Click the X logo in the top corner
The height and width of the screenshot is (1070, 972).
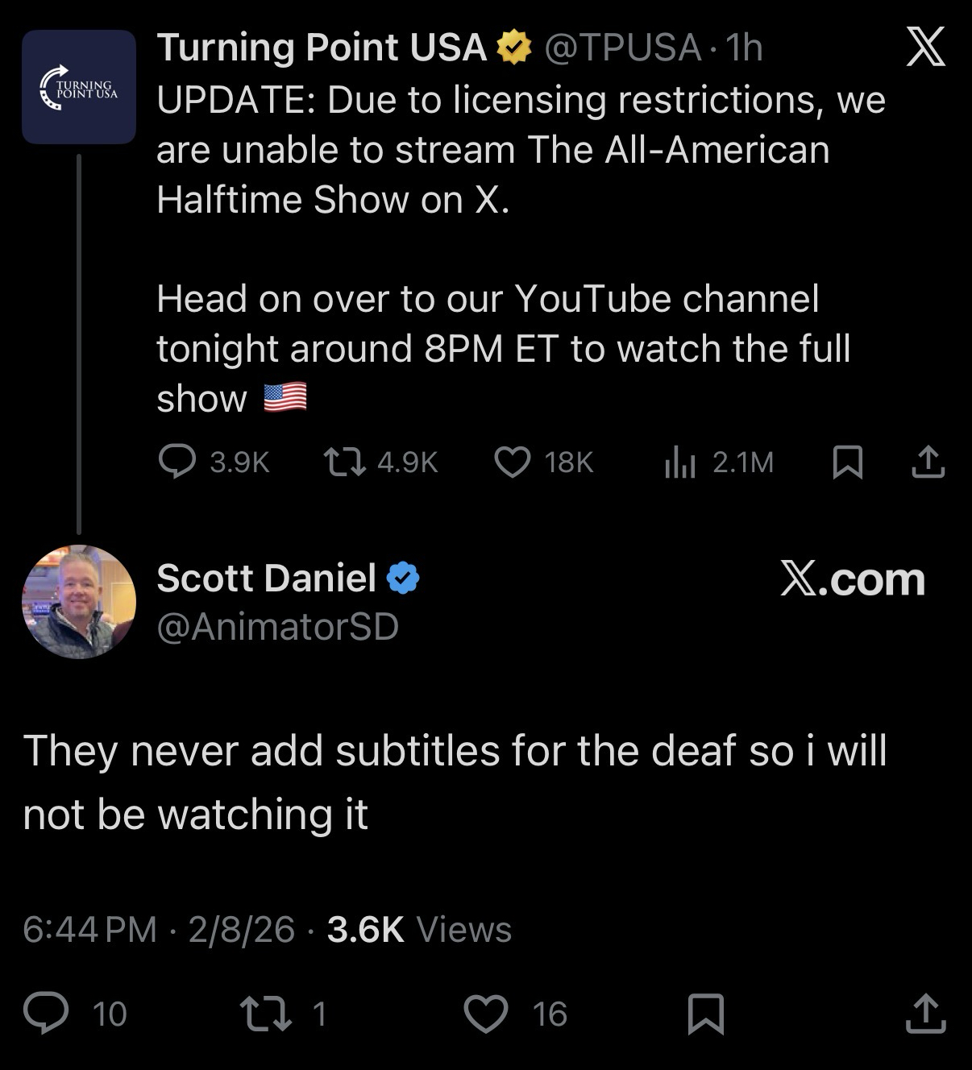coord(925,48)
